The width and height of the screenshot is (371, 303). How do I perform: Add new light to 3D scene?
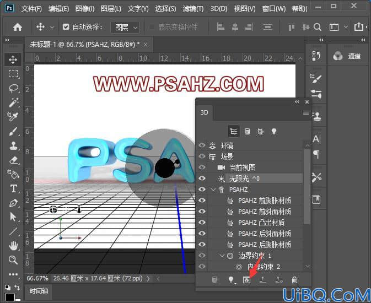(231, 280)
